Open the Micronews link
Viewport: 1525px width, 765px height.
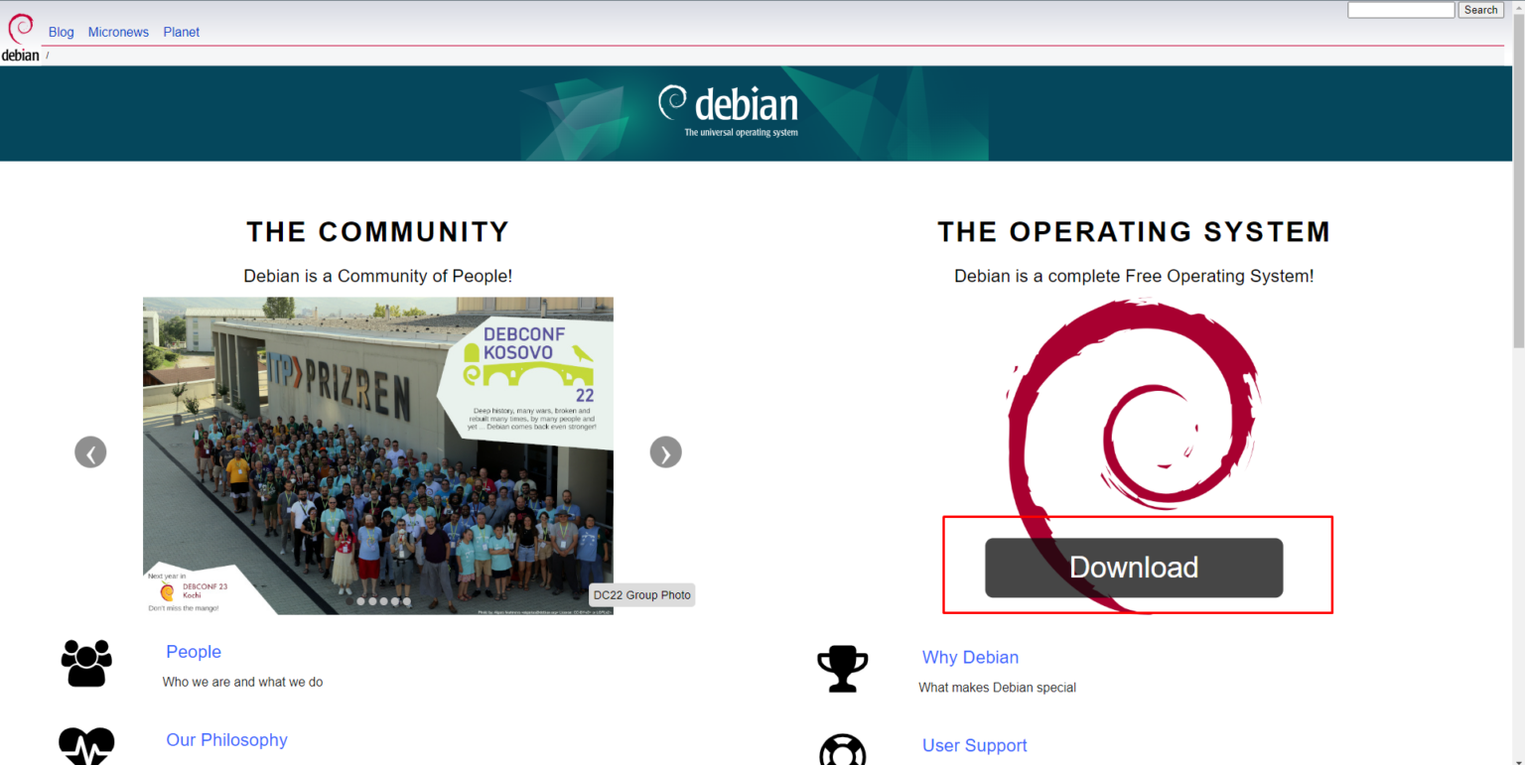point(118,32)
